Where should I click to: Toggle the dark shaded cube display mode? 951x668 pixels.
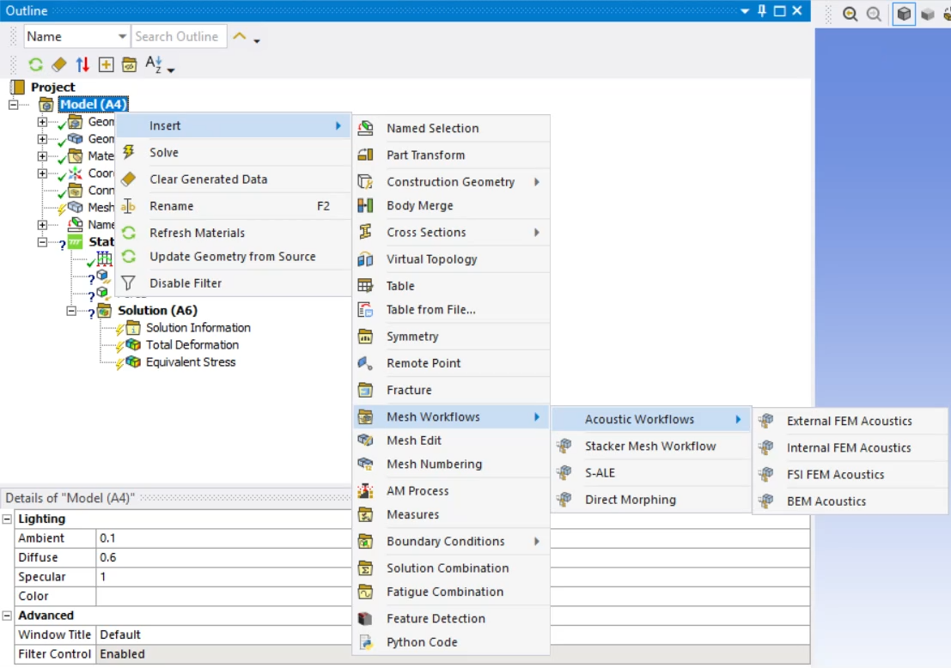click(904, 14)
